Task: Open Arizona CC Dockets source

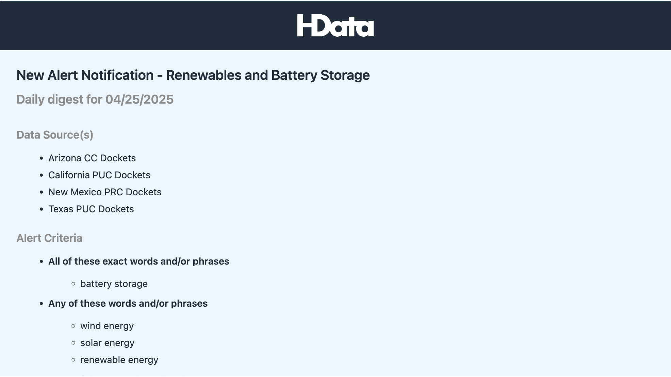Action: coord(92,158)
